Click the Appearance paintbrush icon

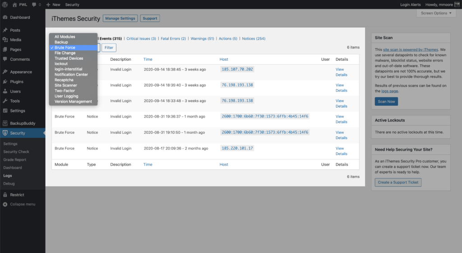pyautogui.click(x=5, y=72)
